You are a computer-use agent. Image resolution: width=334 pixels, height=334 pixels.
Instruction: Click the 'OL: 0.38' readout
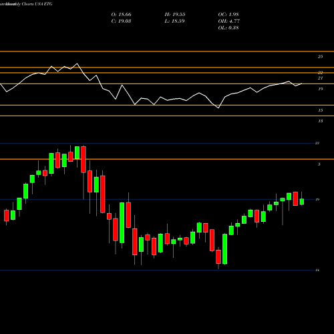[228, 28]
